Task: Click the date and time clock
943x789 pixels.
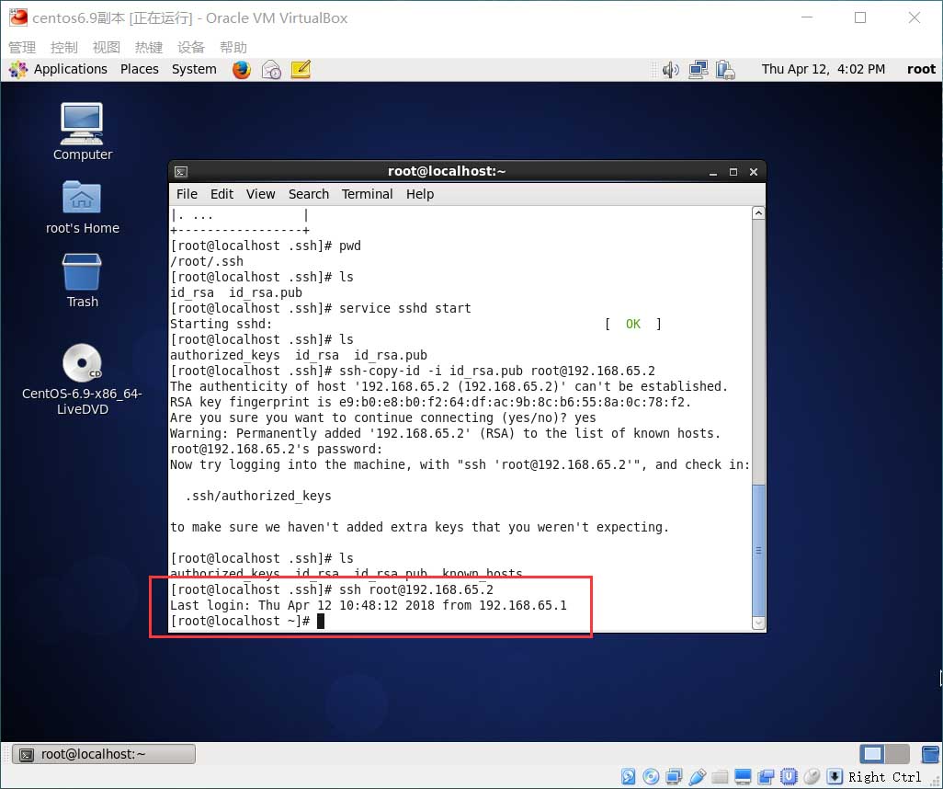Action: pos(823,69)
